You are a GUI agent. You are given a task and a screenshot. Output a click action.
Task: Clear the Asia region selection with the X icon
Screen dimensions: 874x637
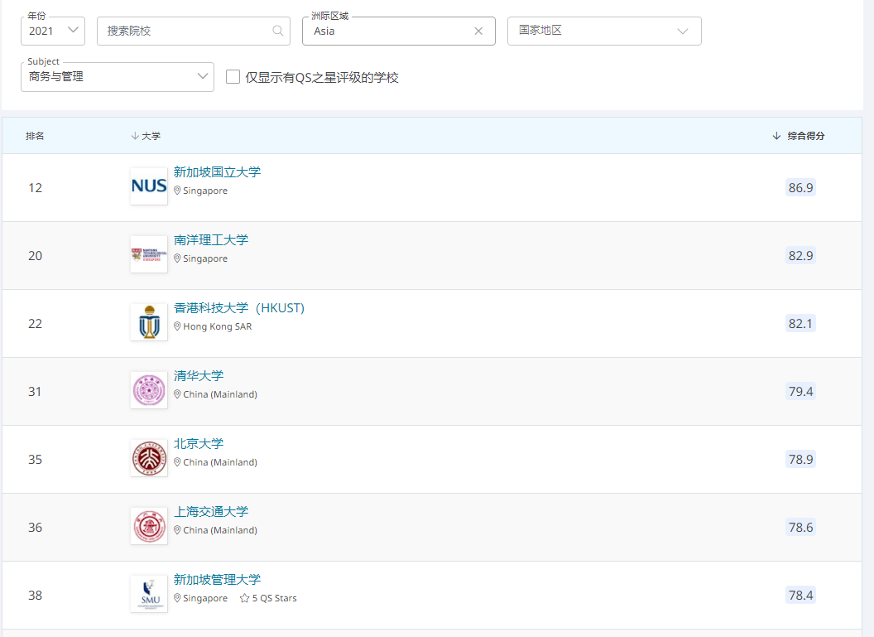(x=478, y=31)
